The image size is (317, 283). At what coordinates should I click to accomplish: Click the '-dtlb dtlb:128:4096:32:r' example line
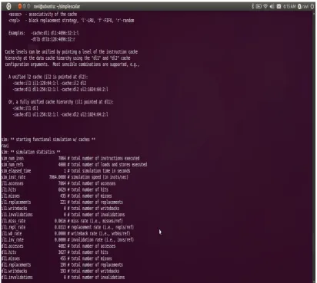[53, 39]
